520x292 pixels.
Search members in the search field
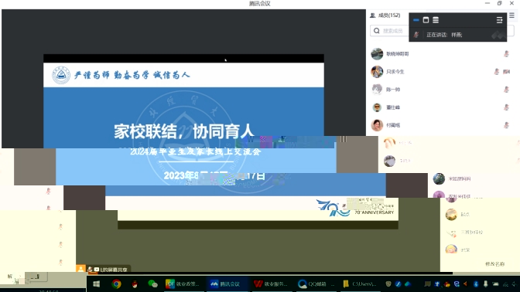point(389,31)
